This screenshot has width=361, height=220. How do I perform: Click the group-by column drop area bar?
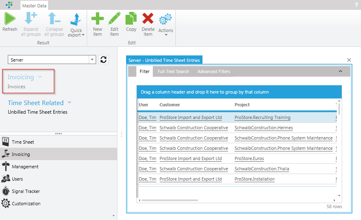(239, 92)
